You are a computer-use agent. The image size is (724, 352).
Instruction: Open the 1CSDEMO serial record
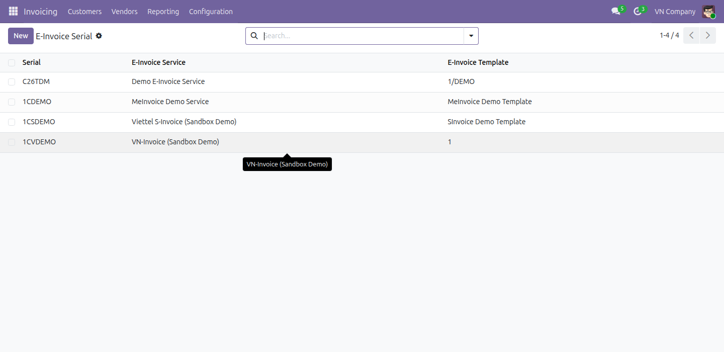tap(39, 122)
